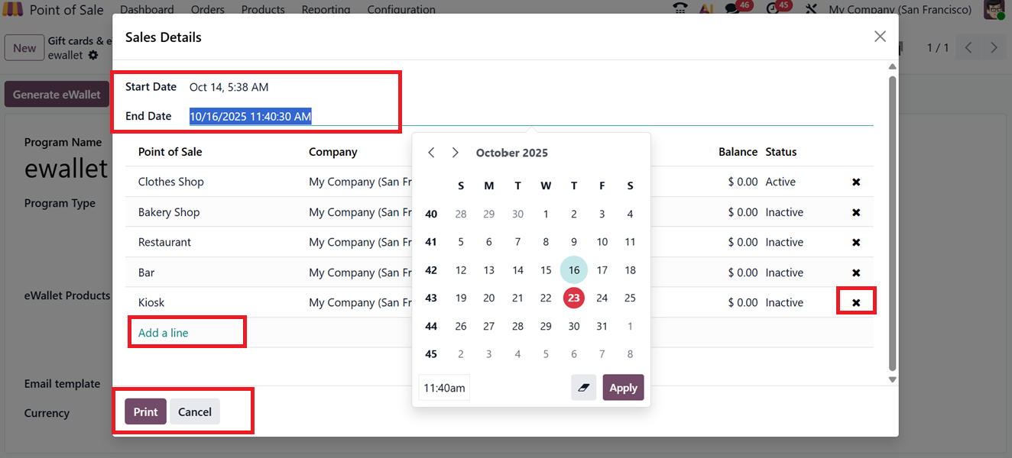Delete the Clothes Shop row
1012x458 pixels.
click(856, 182)
